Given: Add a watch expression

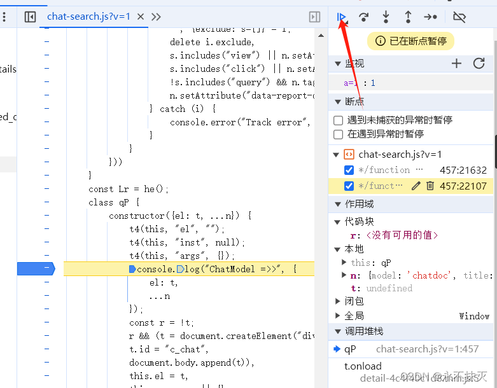Looking at the screenshot, I should 456,64.
